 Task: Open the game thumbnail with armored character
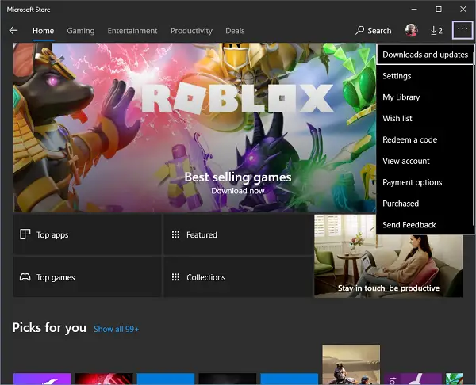[x=351, y=364]
